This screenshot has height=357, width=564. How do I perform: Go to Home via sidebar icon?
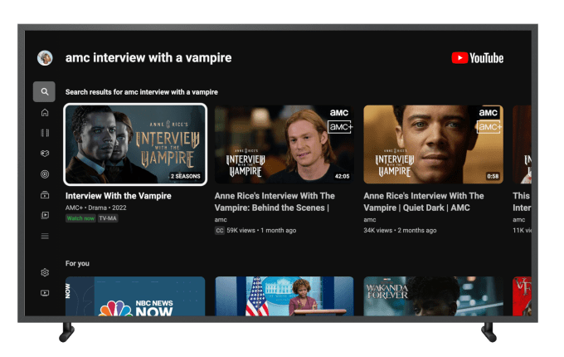tap(45, 113)
